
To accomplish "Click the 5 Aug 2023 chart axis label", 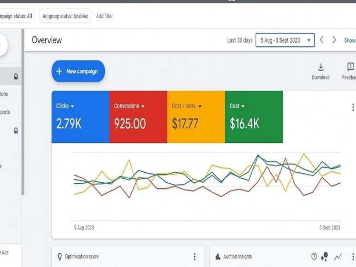I will [x=84, y=228].
